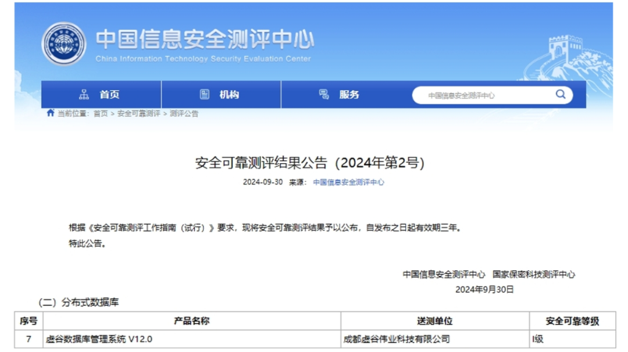Open the 机构 navigation tab

(221, 95)
